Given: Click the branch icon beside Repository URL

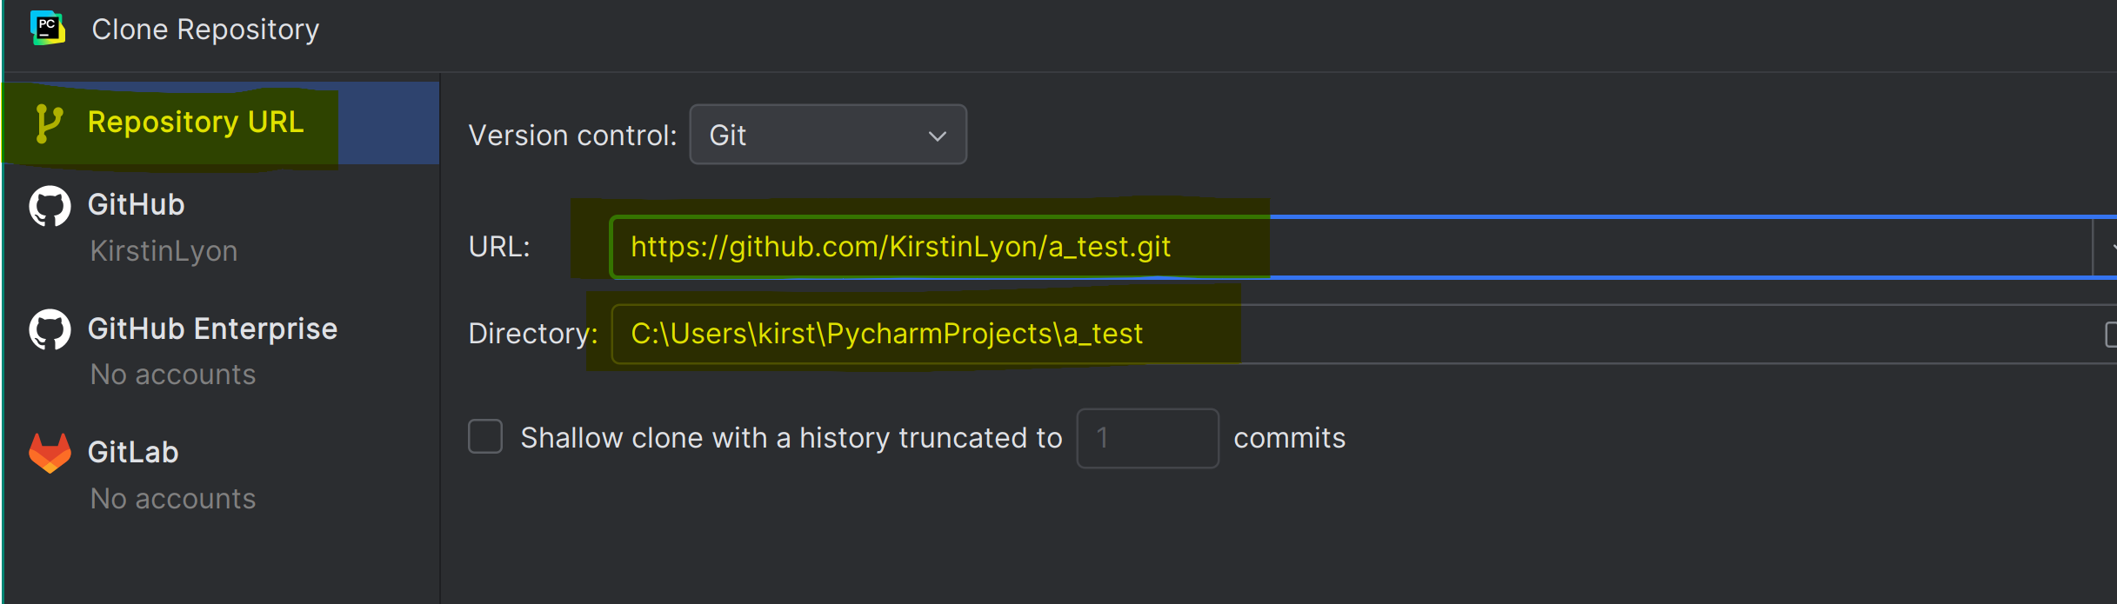Looking at the screenshot, I should point(48,123).
